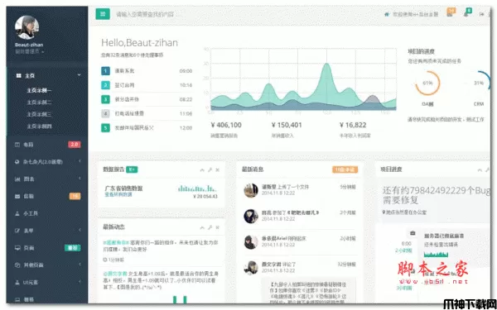This screenshot has width=497, height=310.
Task: Click the logout arrow icon in the top bar
Action: pyautogui.click(x=482, y=14)
